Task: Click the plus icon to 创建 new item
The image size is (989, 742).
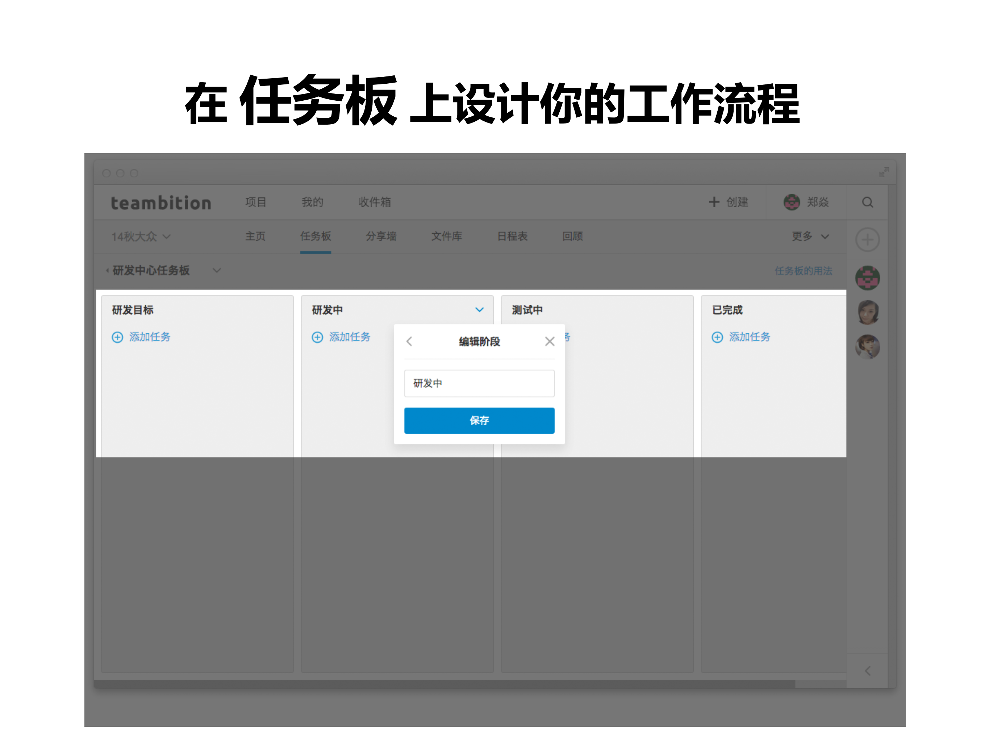Action: tap(714, 202)
